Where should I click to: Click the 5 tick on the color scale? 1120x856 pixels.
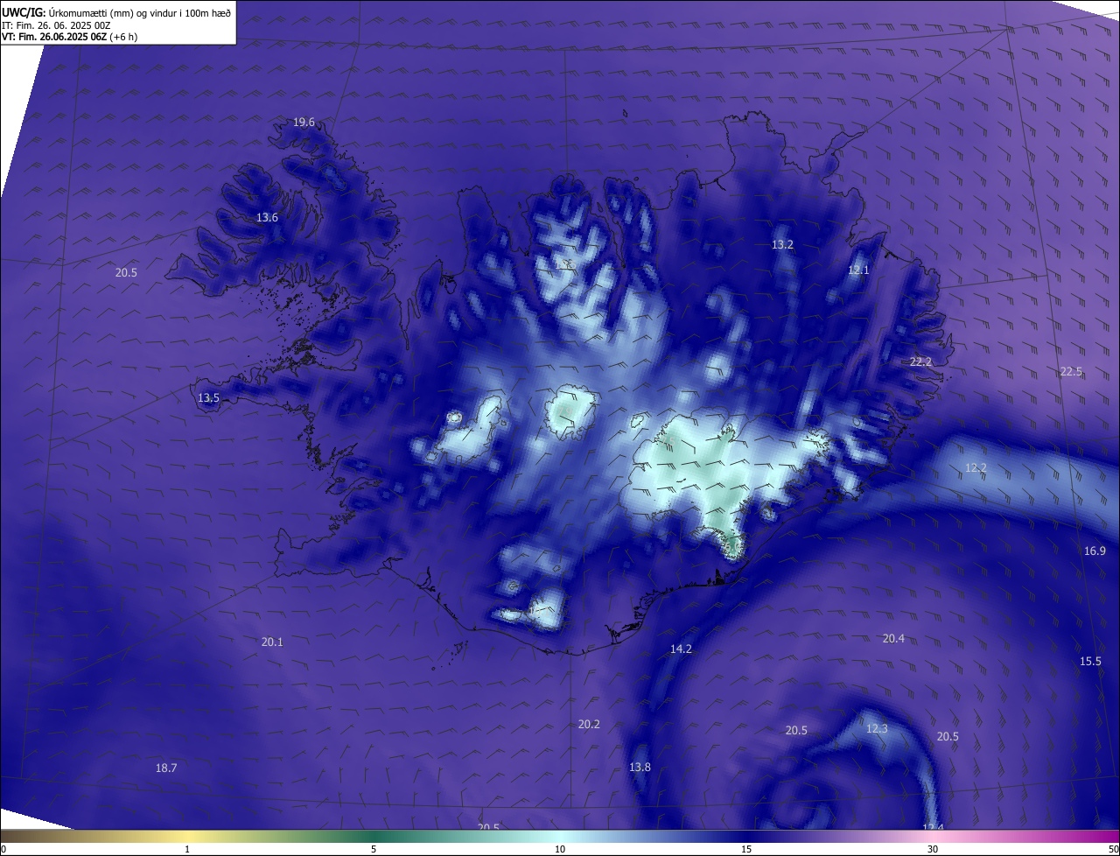point(374,849)
